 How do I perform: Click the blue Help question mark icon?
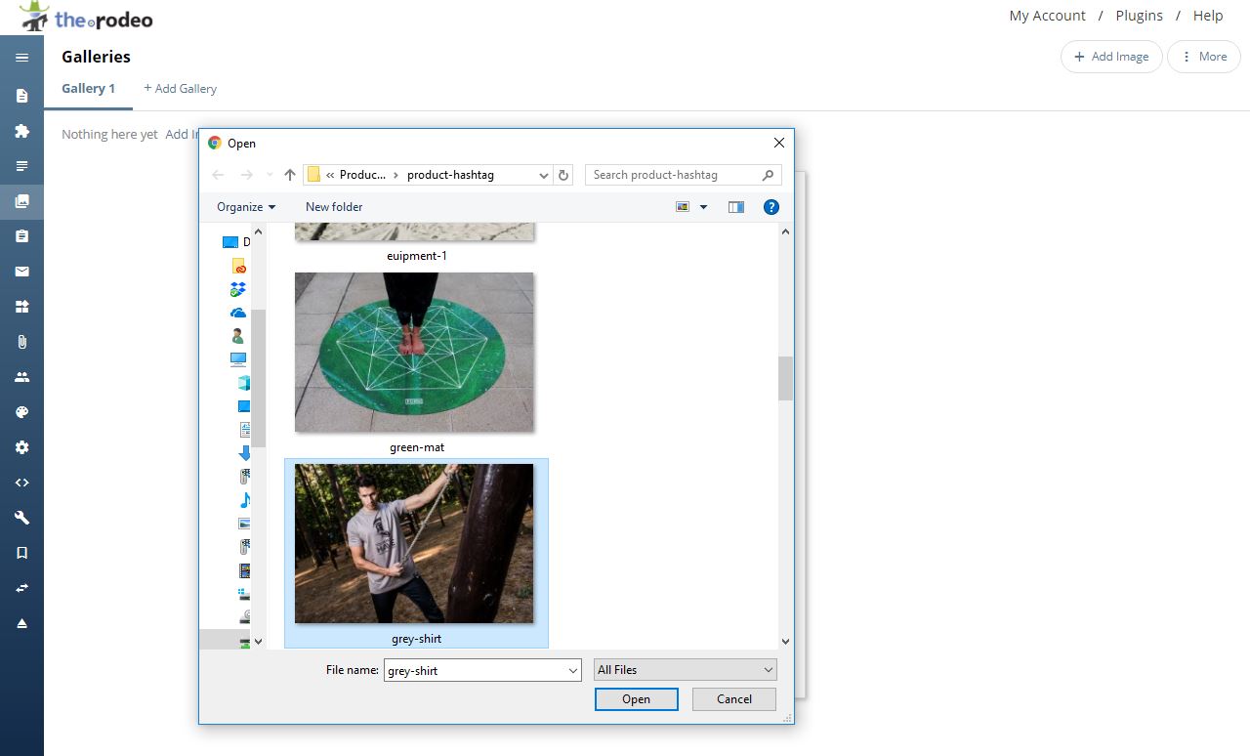[771, 207]
